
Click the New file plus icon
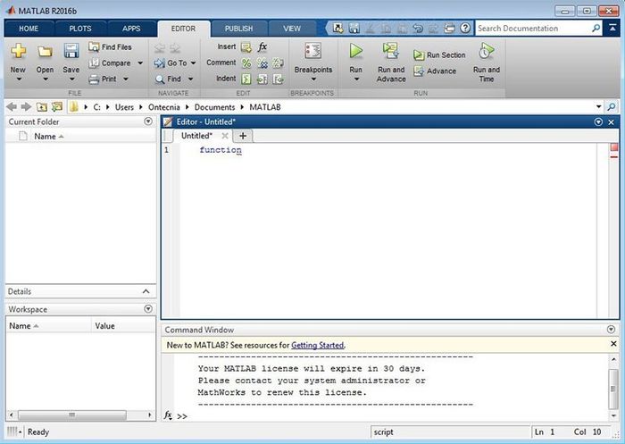coord(18,52)
